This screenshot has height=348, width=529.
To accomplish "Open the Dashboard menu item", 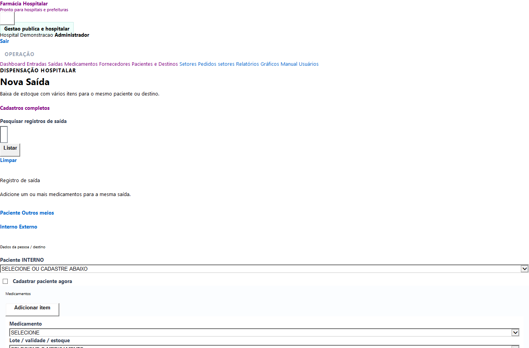I will pyautogui.click(x=12, y=64).
